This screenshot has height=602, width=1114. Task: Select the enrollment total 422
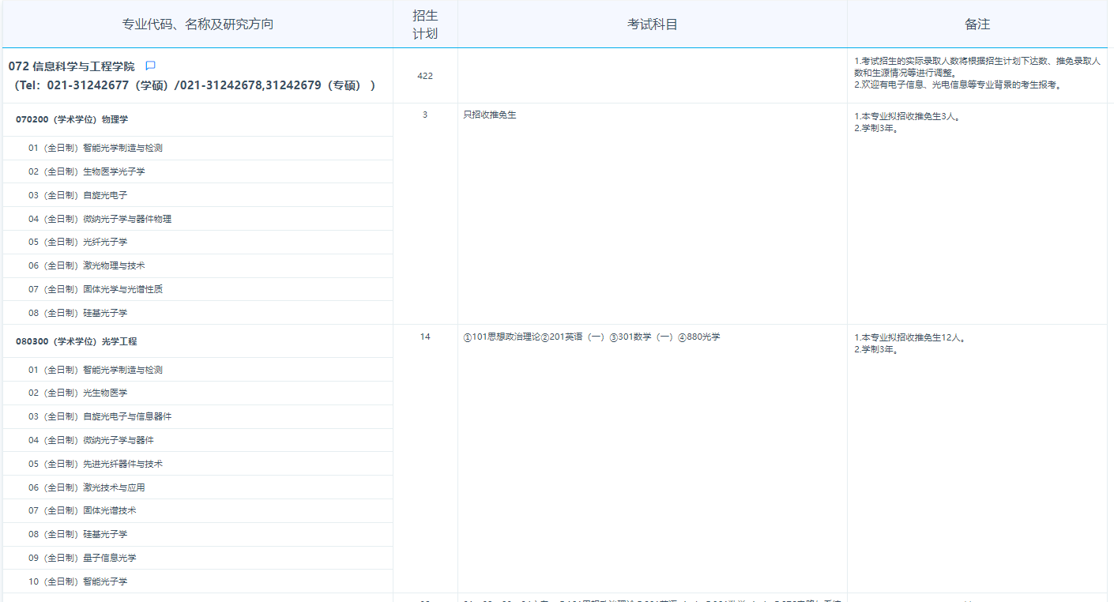(425, 76)
